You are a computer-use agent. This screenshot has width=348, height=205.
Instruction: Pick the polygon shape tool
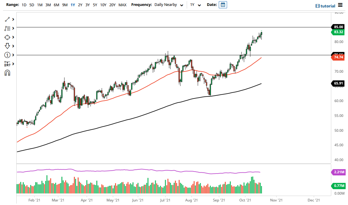pos(7,37)
